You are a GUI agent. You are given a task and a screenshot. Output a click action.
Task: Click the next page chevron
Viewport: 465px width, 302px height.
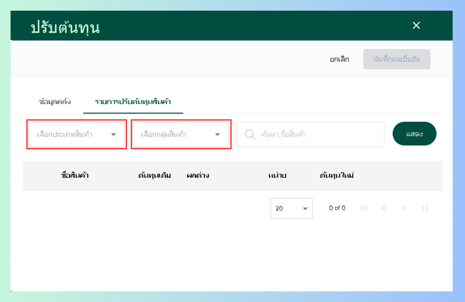coord(404,208)
